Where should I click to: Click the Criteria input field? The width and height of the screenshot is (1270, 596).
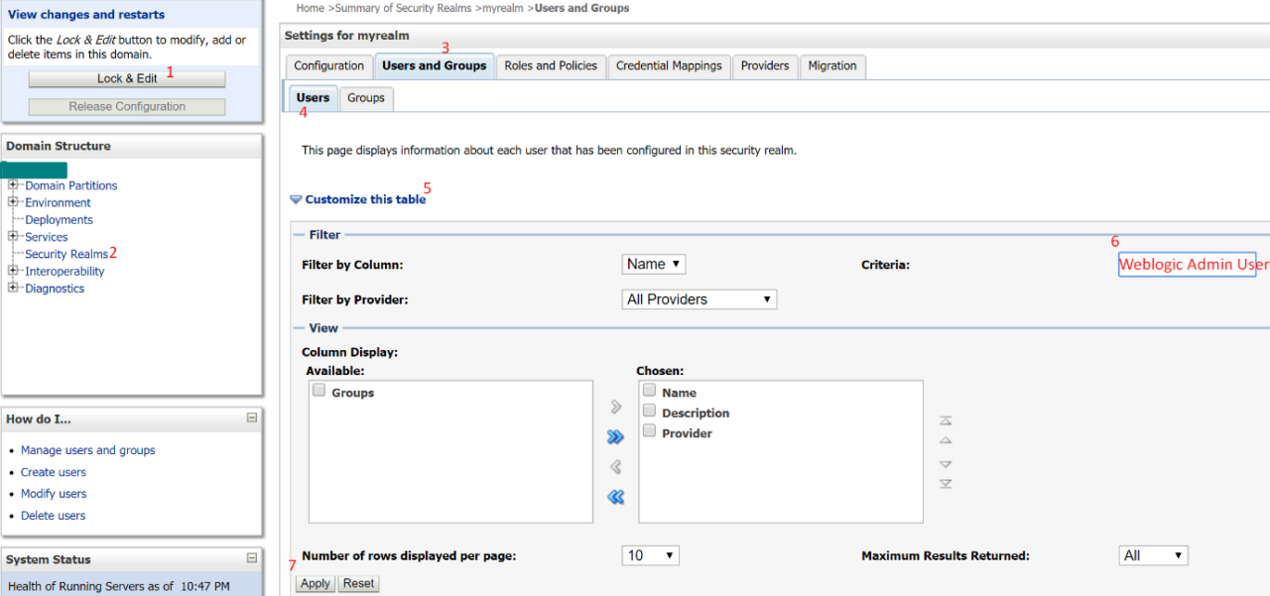tap(1188, 264)
